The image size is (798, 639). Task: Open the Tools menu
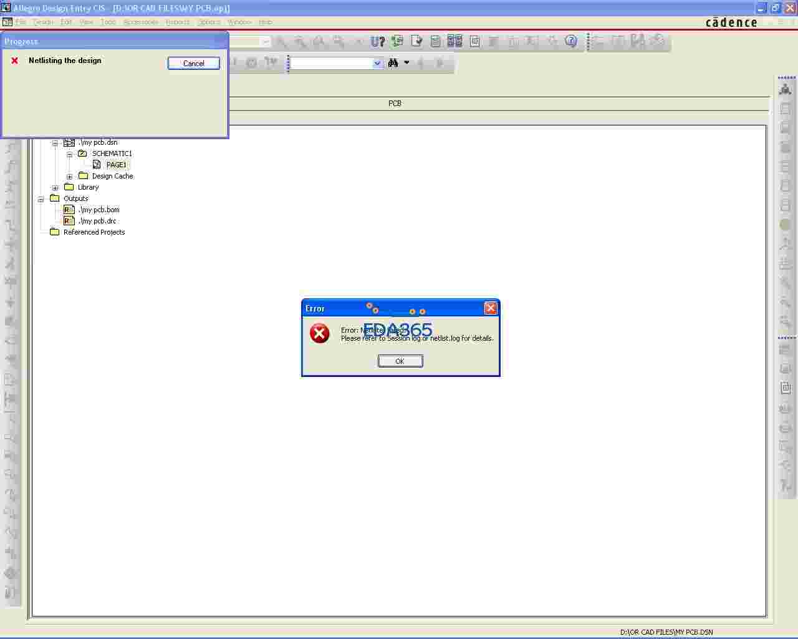[x=108, y=22]
